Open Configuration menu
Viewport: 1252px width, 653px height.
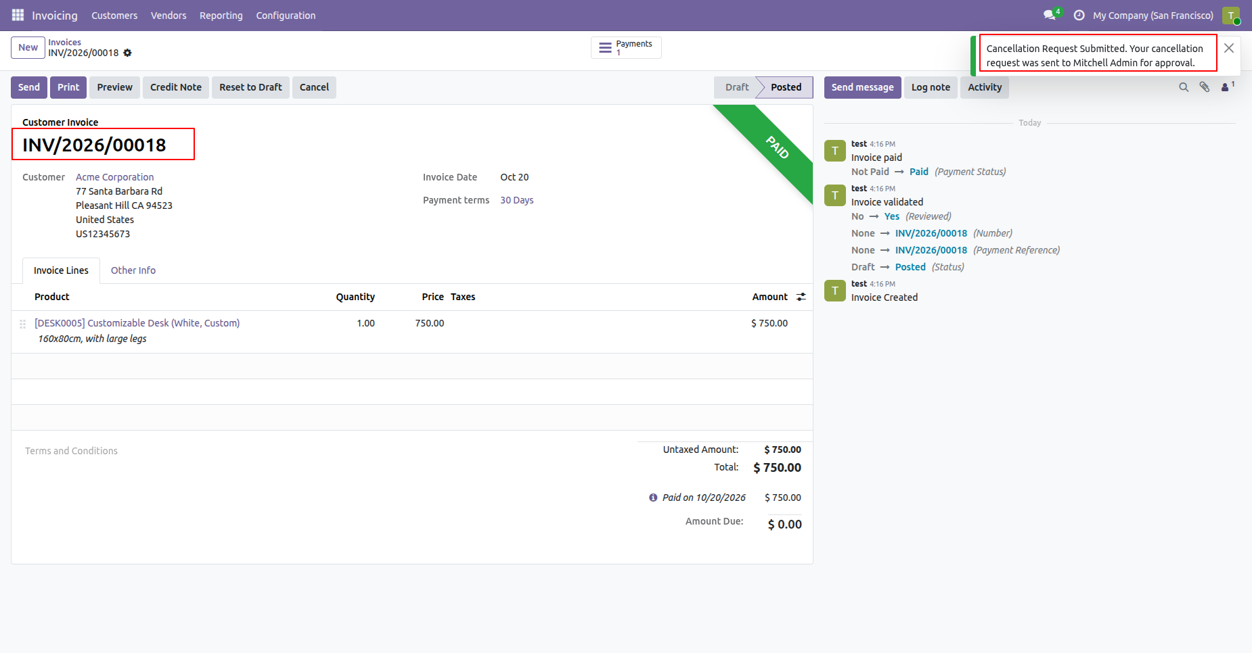coord(286,16)
